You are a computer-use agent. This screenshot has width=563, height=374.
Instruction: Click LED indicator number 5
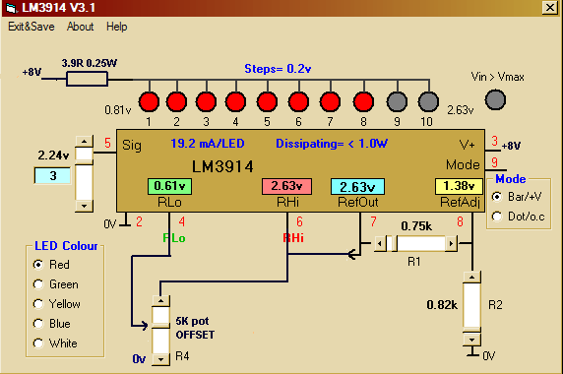[x=267, y=101]
